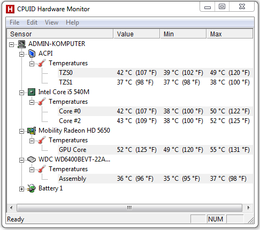Collapse the Intel Core i5 540M node
The height and width of the screenshot is (230, 260).
click(21, 93)
